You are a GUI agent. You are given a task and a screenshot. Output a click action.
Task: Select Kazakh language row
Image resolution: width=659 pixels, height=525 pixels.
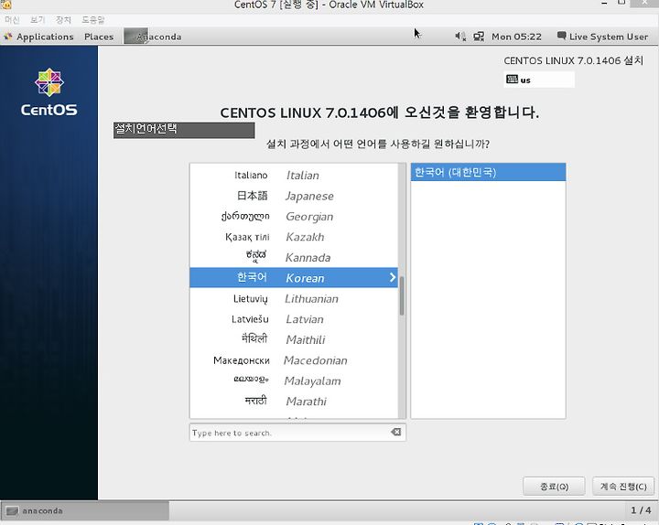coord(294,237)
